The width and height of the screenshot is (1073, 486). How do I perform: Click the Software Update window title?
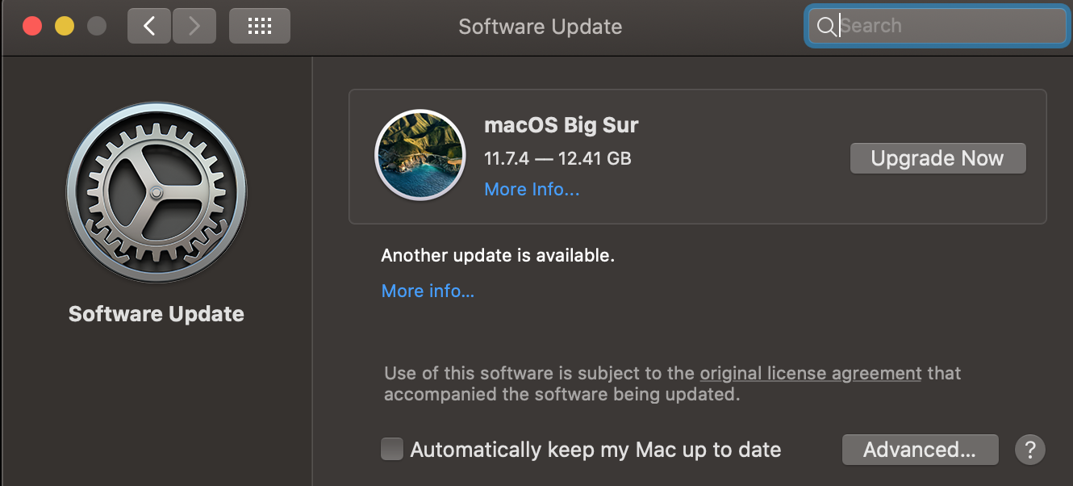540,26
